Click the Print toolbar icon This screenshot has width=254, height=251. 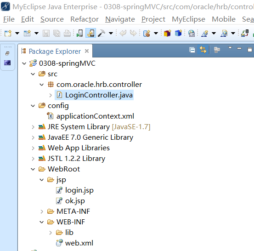[67, 34]
